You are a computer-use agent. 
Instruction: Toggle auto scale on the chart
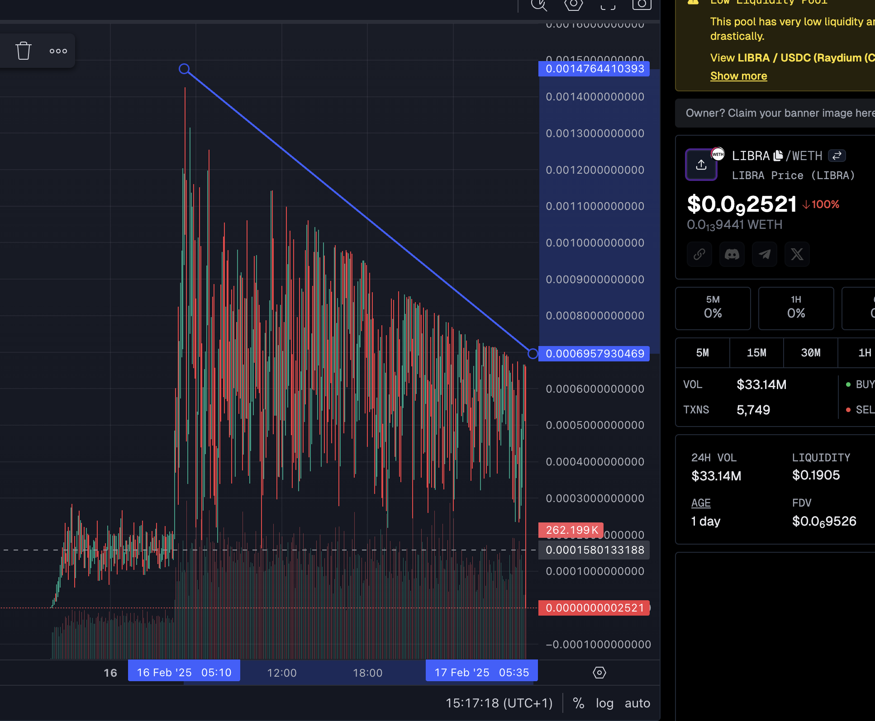click(x=637, y=703)
